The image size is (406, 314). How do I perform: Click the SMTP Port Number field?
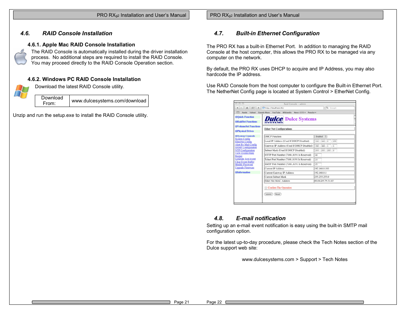(x=318, y=164)
